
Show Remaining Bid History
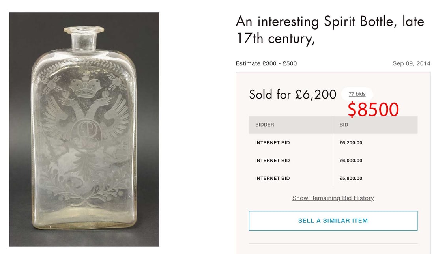(333, 198)
